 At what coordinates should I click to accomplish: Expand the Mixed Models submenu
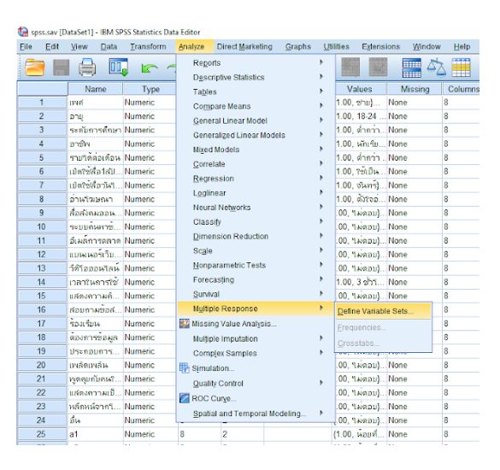[256, 150]
